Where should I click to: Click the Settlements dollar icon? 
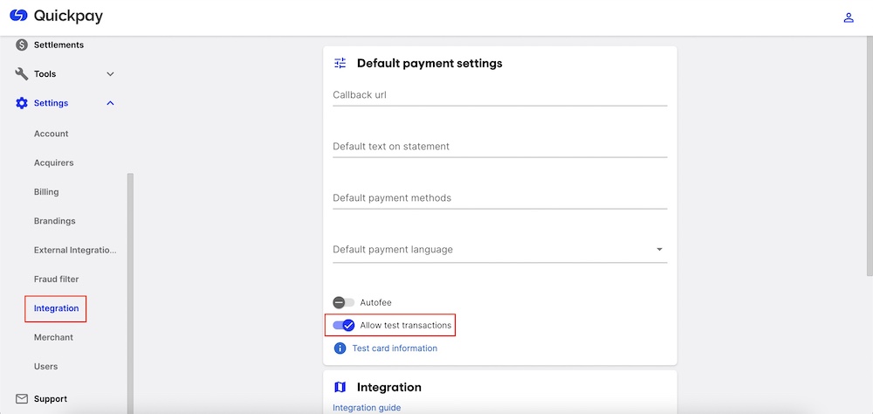click(x=22, y=45)
